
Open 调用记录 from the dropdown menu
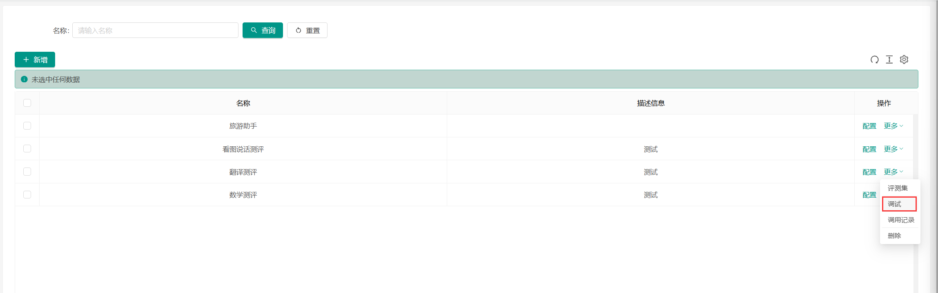click(x=901, y=220)
